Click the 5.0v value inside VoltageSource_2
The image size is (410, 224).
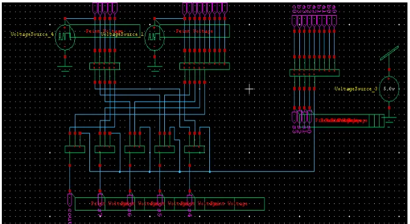(389, 89)
